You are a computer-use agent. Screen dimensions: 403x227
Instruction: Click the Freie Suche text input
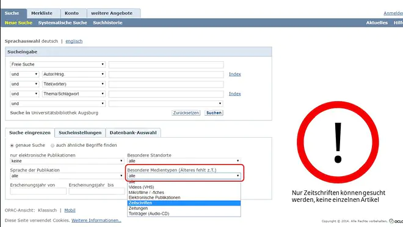pyautogui.click(x=166, y=65)
